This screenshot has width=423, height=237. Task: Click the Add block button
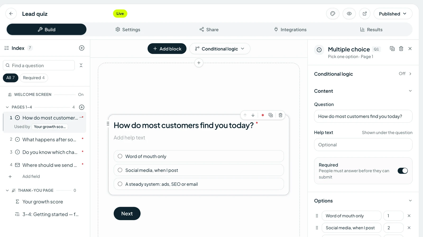[167, 49]
